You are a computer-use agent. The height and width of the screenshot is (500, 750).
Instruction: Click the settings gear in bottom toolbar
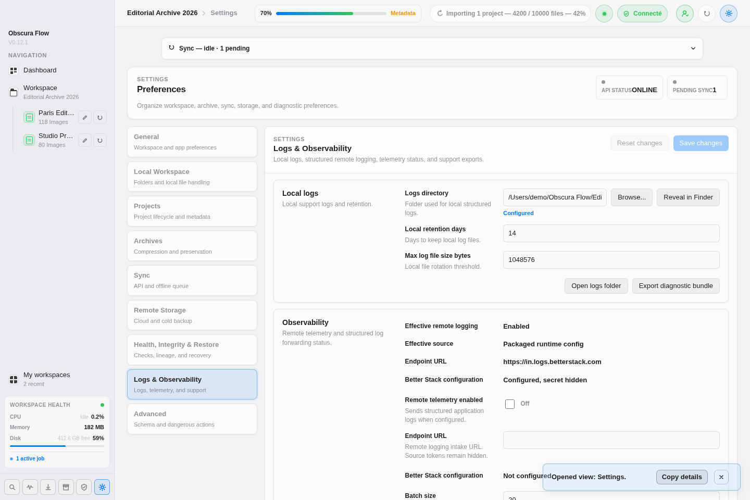102,487
